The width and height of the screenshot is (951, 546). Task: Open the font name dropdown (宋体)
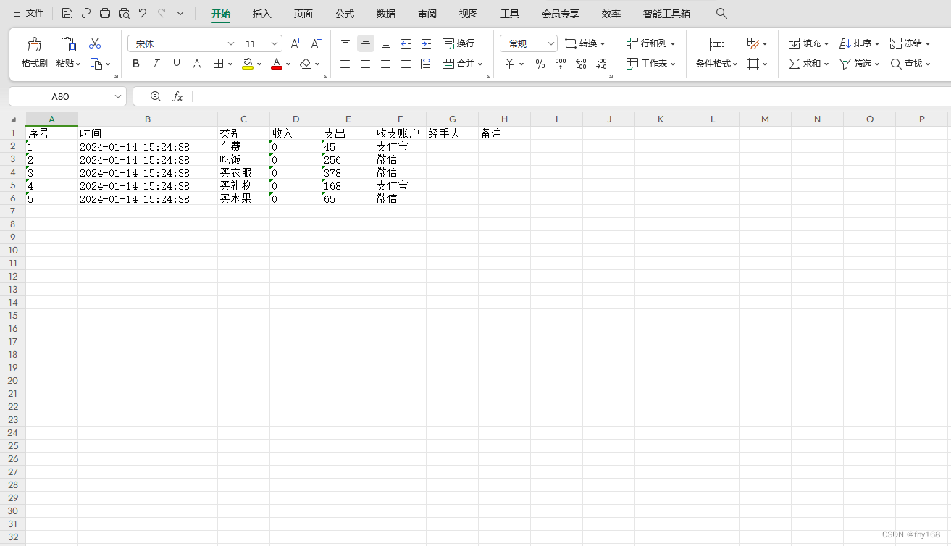tap(231, 43)
